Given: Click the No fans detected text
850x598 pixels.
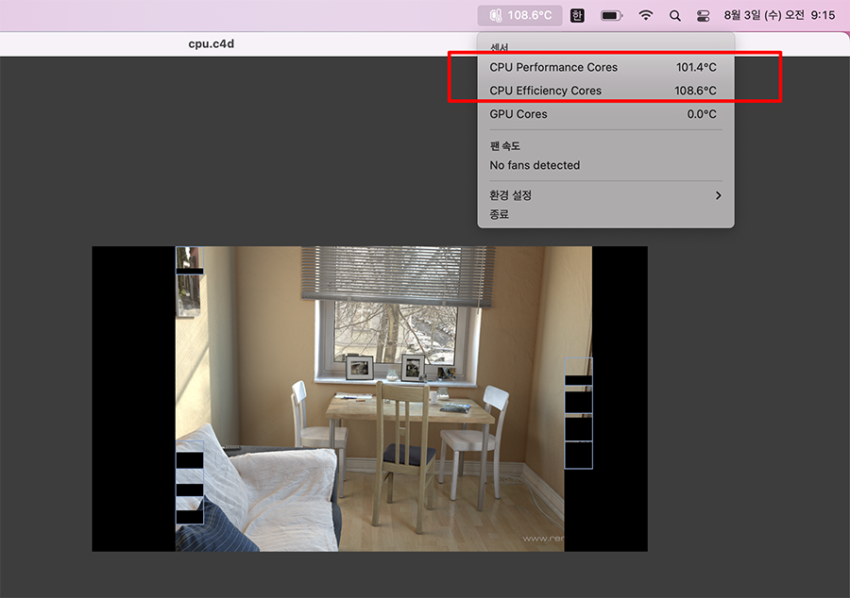Looking at the screenshot, I should click(x=535, y=165).
